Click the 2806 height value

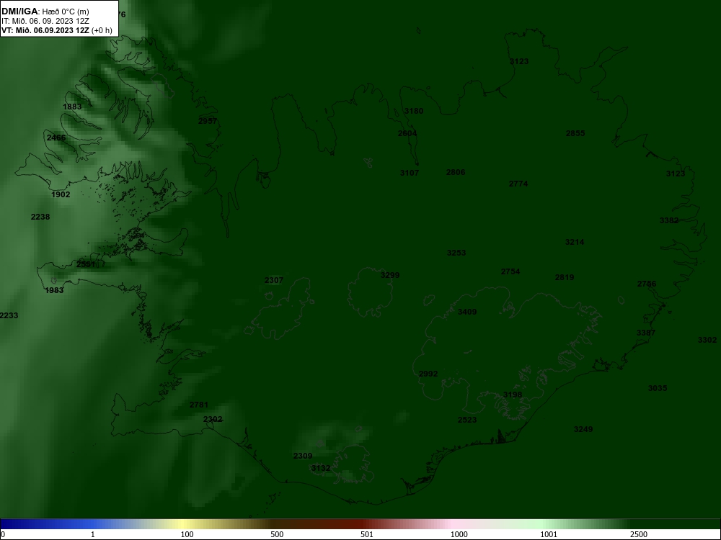pos(456,172)
